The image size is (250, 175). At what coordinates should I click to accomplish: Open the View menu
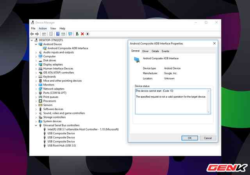[x=53, y=29]
